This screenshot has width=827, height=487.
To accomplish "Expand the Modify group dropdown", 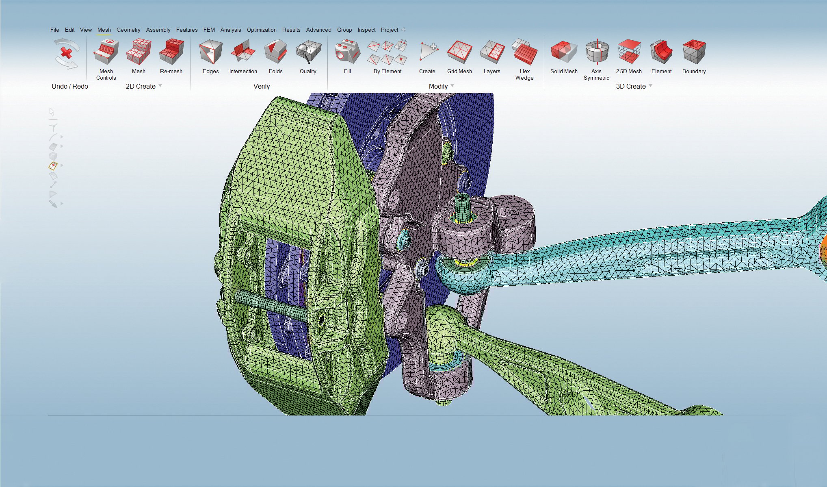I will (452, 86).
